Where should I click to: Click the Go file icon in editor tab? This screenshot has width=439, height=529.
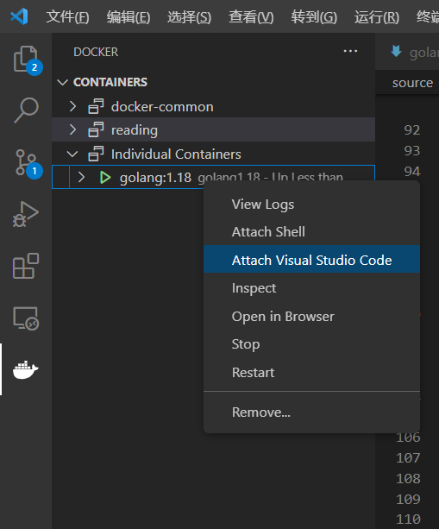coord(396,52)
